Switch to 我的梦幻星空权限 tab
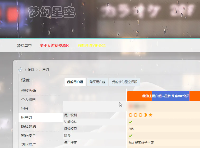This screenshot has height=148, width=200. [x=125, y=82]
